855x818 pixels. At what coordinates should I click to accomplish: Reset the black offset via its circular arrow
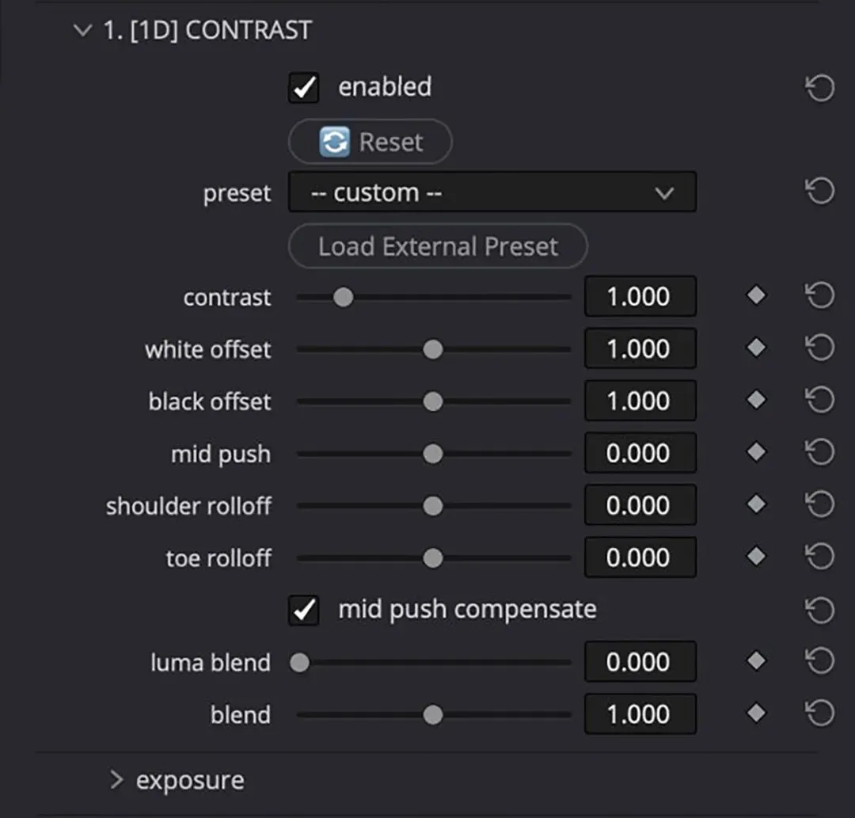pos(819,401)
